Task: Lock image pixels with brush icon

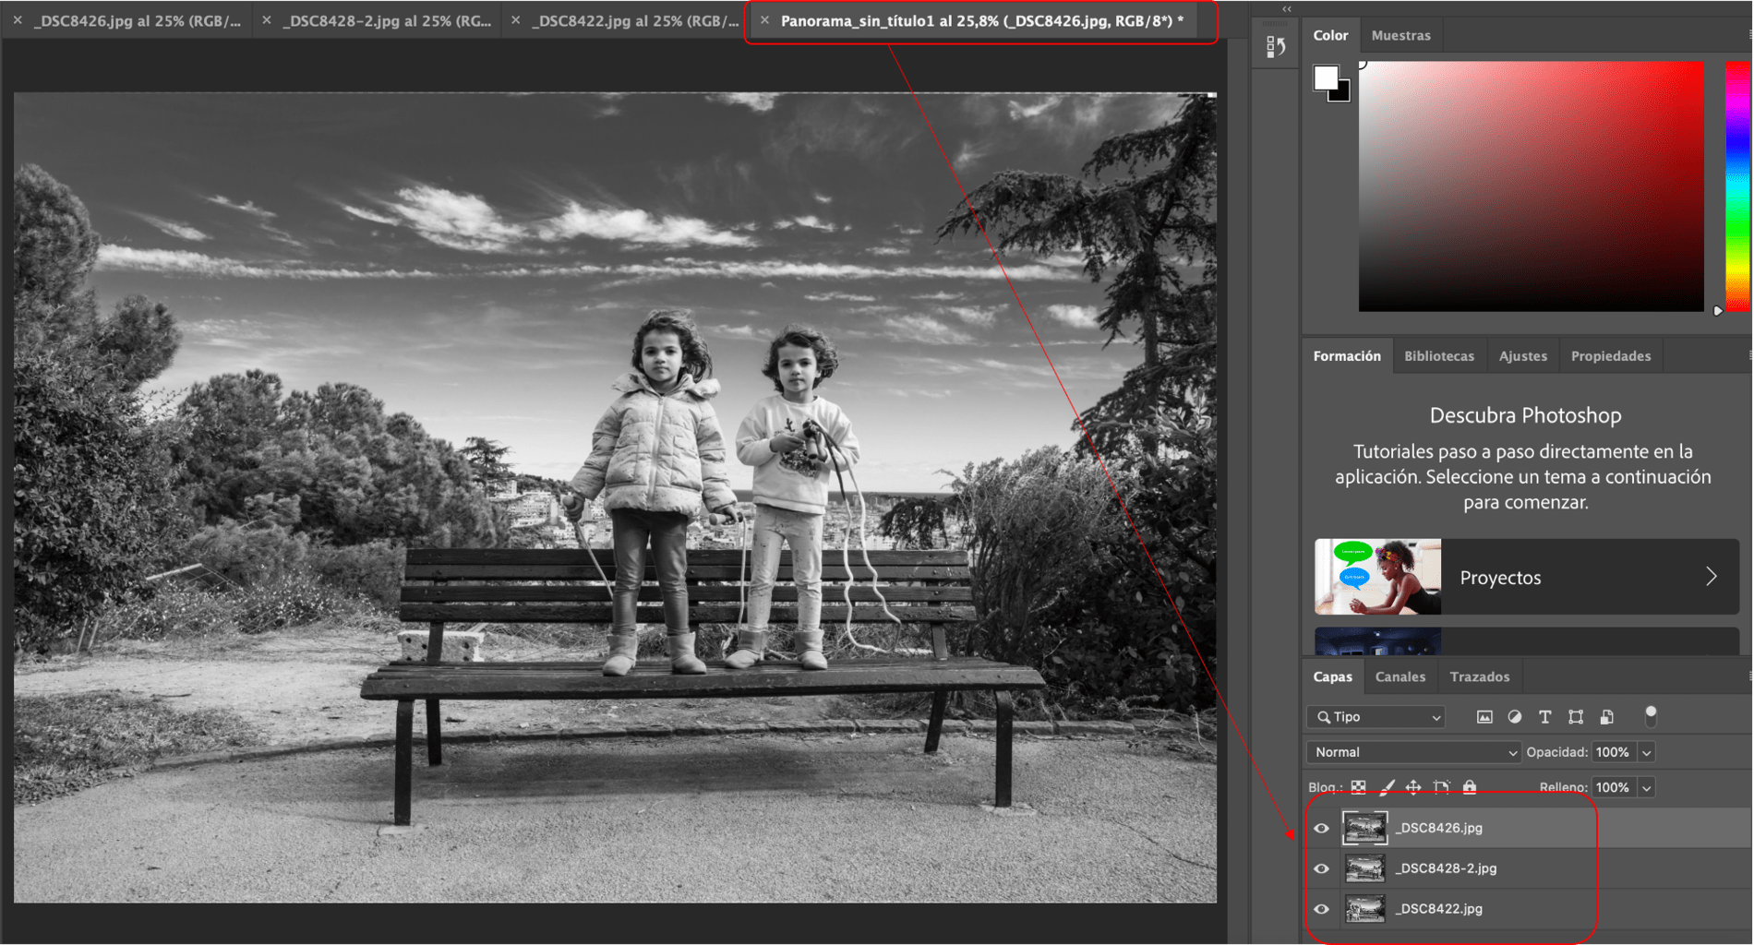Action: pos(1387,787)
